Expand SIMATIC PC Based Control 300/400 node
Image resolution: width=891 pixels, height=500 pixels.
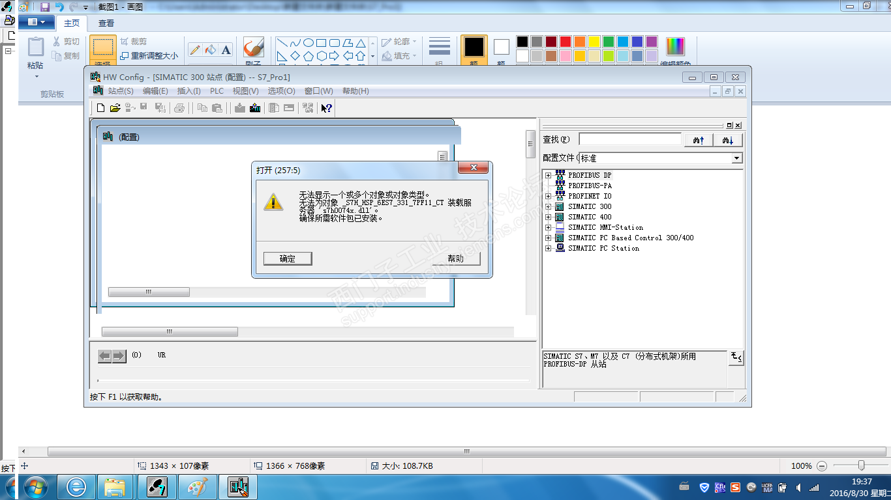[x=548, y=238]
